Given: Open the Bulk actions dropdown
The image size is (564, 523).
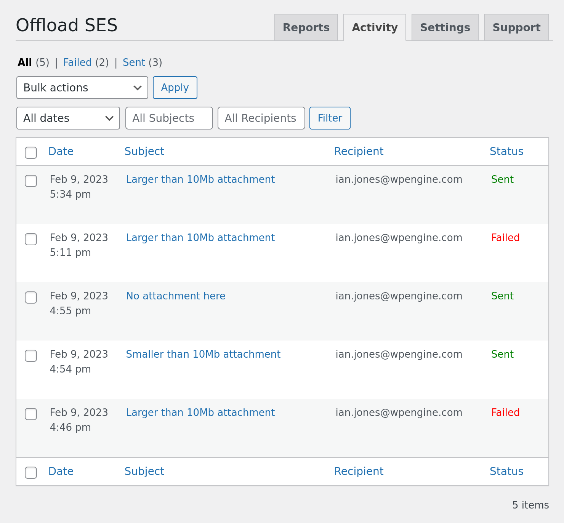Looking at the screenshot, I should 82,88.
